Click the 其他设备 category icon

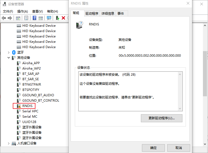coord(14,58)
